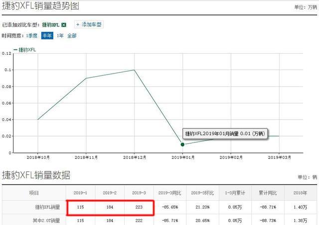Click the 2019-3 column header
Screen dimensions: 319x225
[x=139, y=193]
